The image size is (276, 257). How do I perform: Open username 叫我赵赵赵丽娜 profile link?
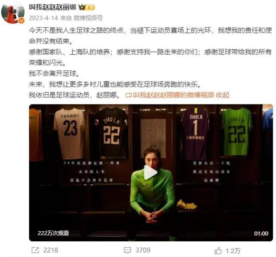pyautogui.click(x=53, y=7)
